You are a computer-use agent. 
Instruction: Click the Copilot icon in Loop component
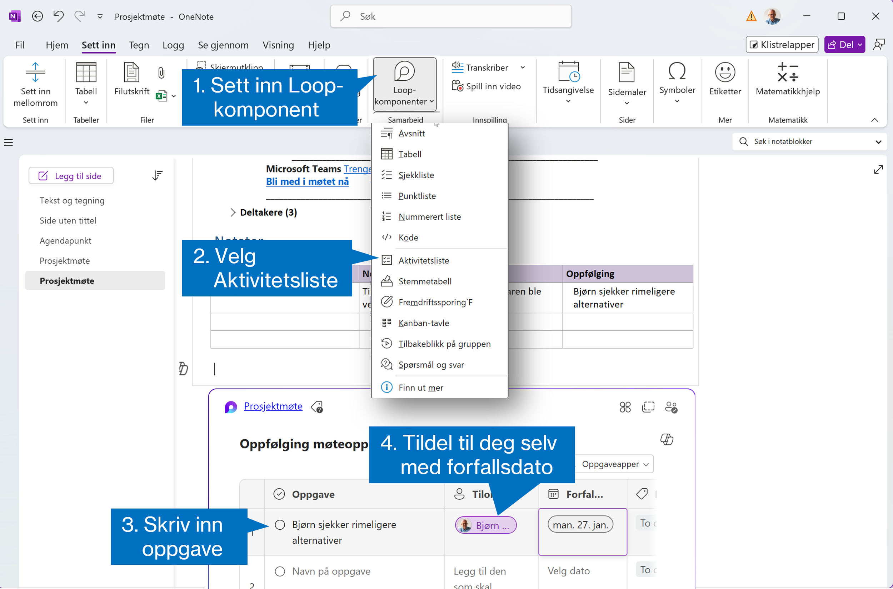click(x=667, y=439)
